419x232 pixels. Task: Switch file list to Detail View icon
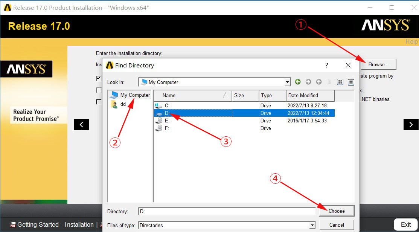pos(351,82)
